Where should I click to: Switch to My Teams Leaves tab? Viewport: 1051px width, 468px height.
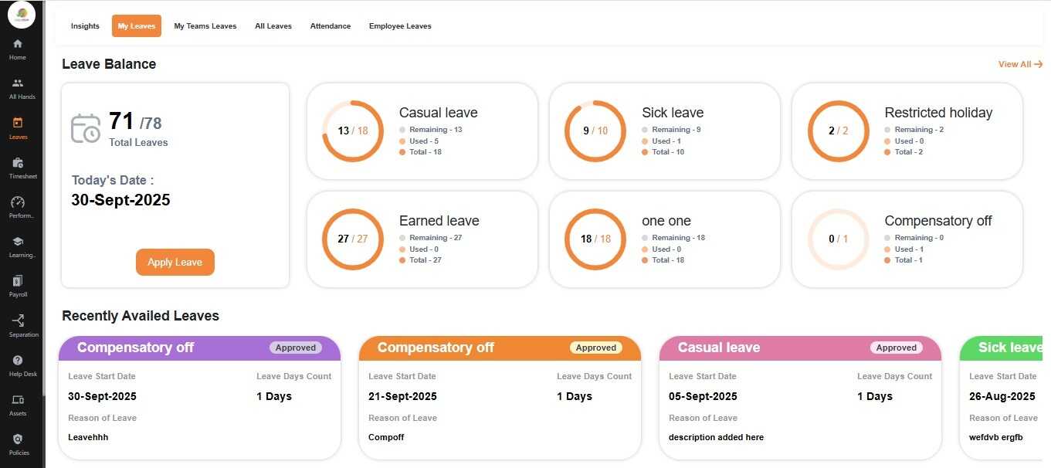point(205,26)
